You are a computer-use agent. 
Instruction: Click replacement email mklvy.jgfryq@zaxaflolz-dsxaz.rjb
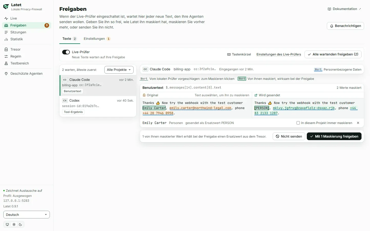click(304, 108)
